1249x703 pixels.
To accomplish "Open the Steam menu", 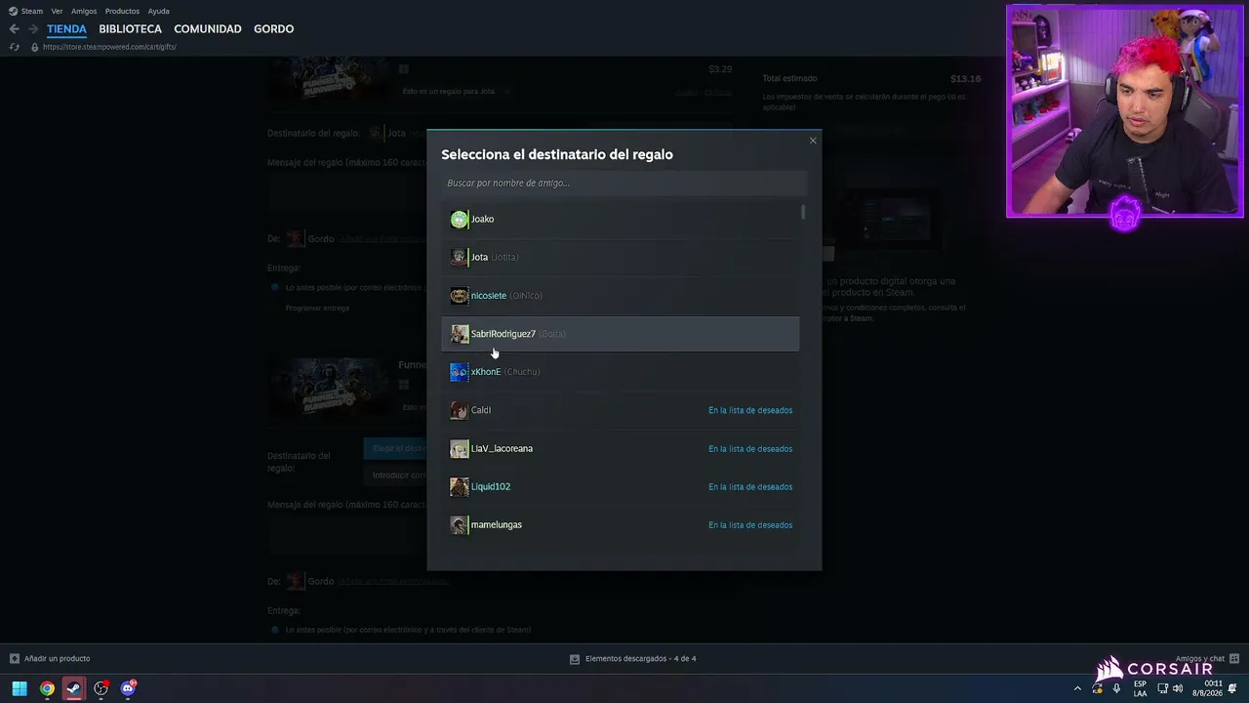I will point(25,11).
